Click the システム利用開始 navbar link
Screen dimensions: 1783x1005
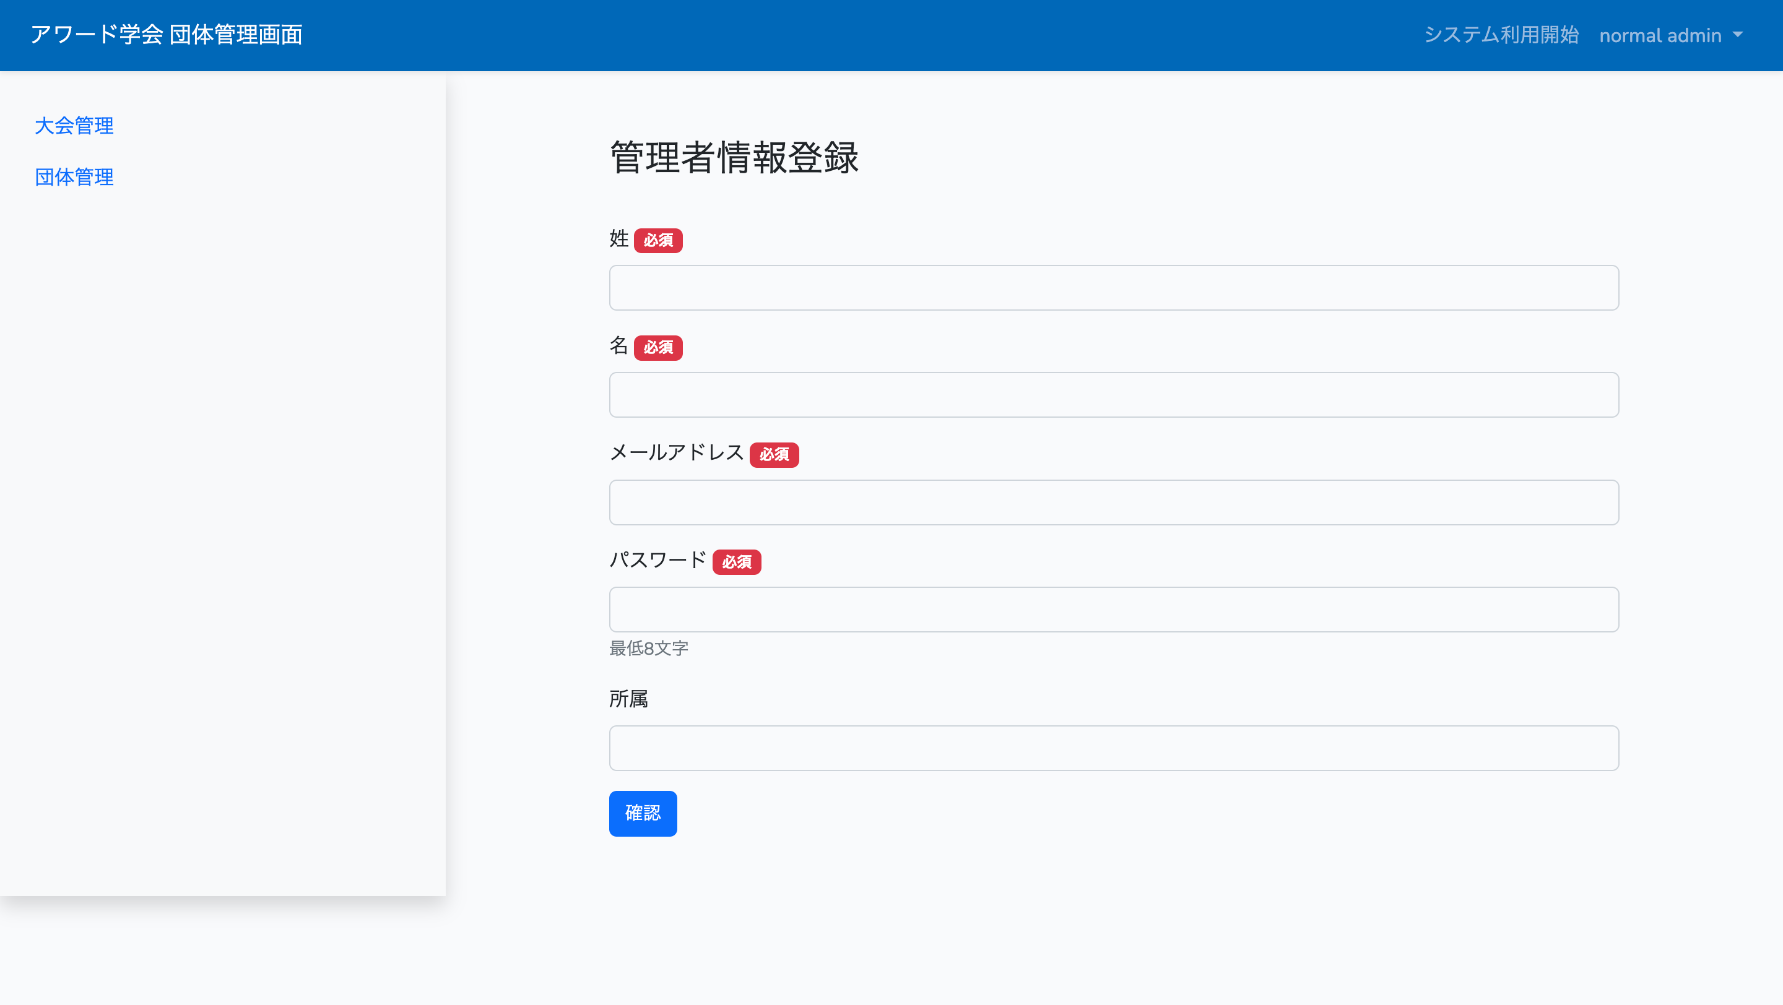[x=1501, y=35]
